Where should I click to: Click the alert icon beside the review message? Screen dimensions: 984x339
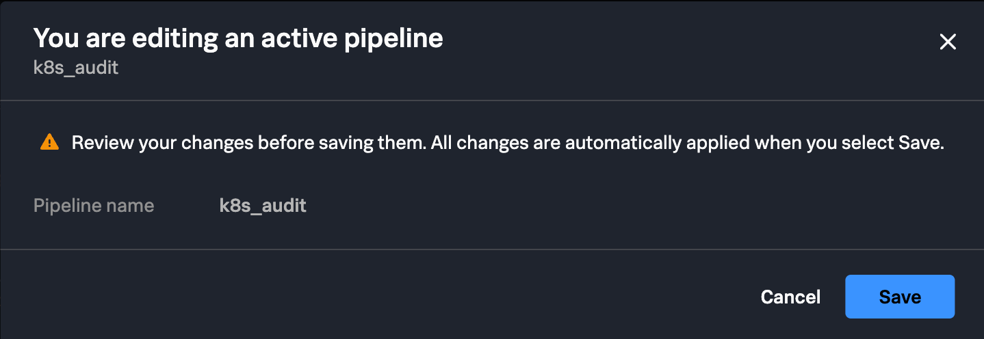49,143
